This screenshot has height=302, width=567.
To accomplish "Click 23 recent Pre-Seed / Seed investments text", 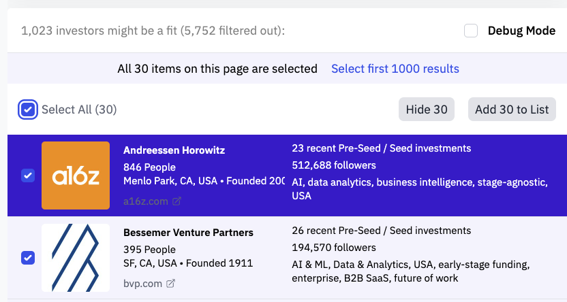I will click(x=381, y=148).
